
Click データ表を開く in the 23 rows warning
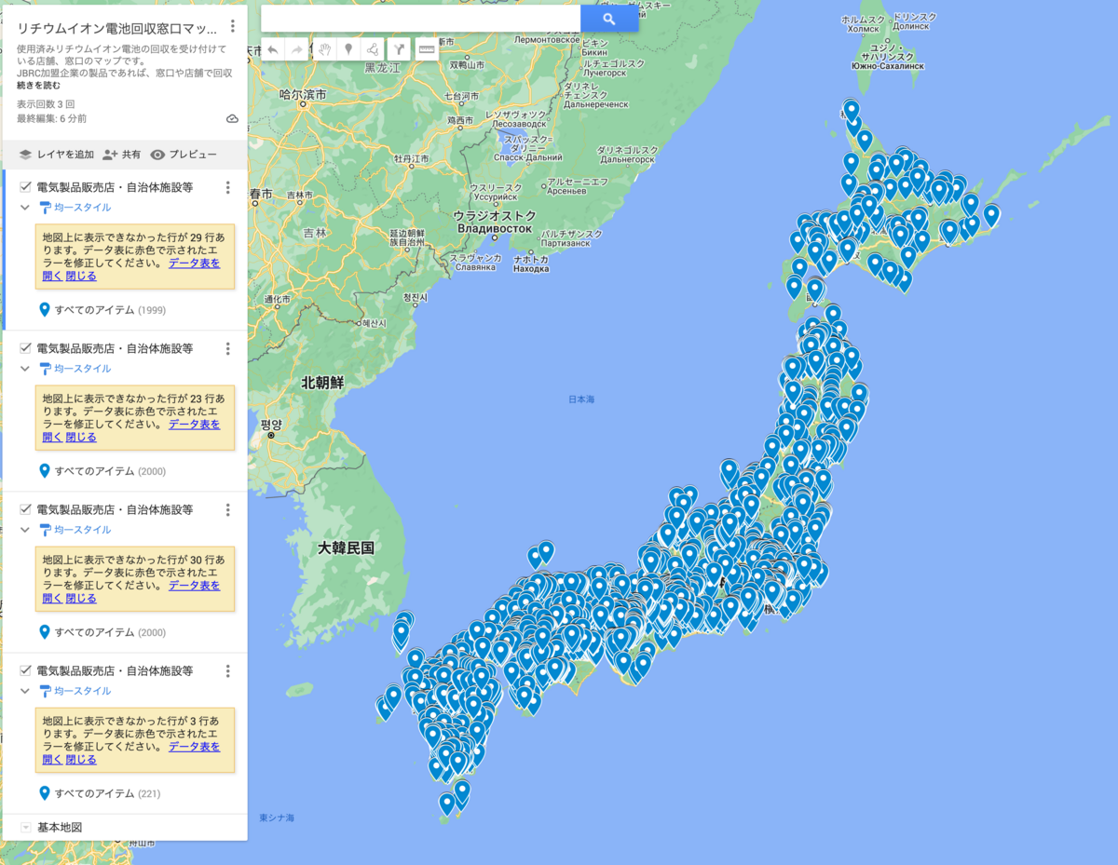coord(195,425)
